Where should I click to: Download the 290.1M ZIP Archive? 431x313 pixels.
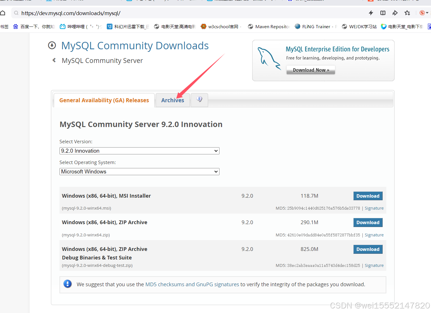[x=368, y=222]
